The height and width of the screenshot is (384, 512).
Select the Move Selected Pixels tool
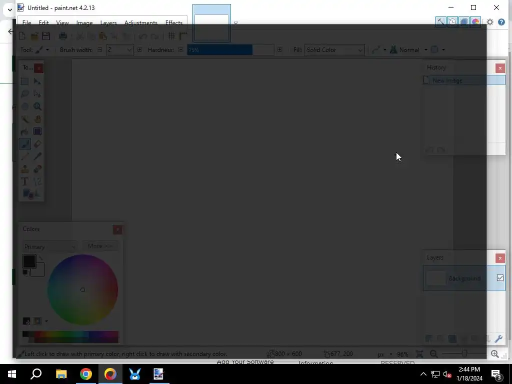click(x=37, y=81)
